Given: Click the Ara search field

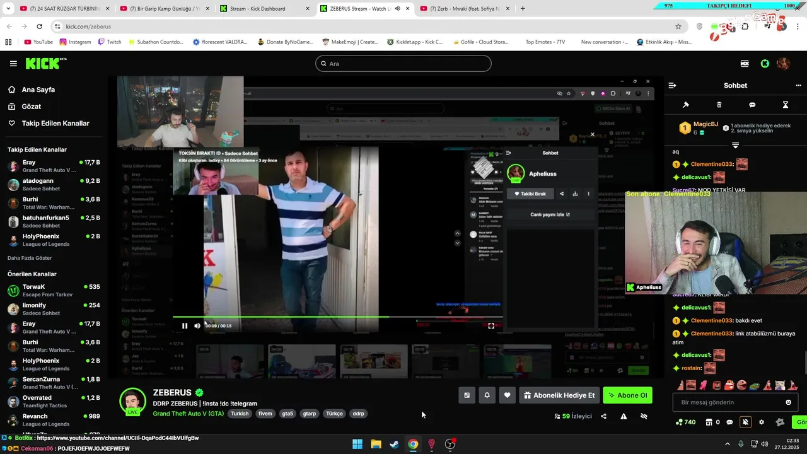Looking at the screenshot, I should pyautogui.click(x=403, y=64).
